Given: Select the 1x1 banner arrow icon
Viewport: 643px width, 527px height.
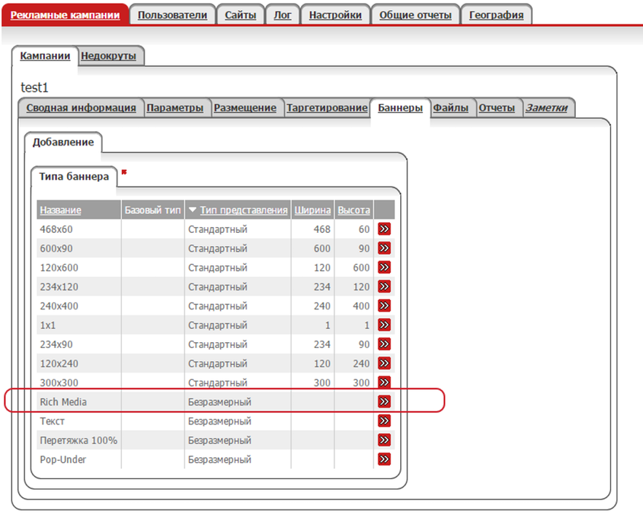Looking at the screenshot, I should point(383,325).
